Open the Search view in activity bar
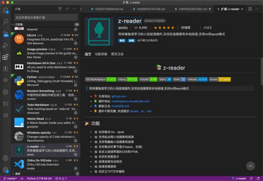The width and height of the screenshot is (263, 181). point(5,22)
